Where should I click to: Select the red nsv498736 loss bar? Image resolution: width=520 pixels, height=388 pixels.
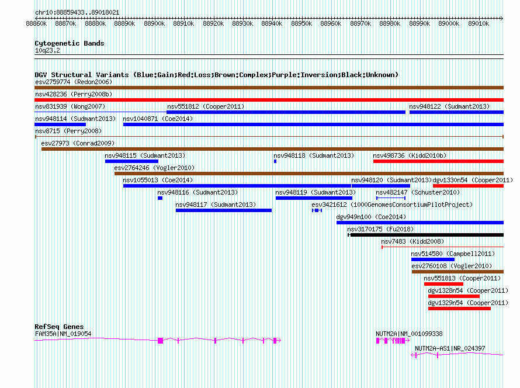point(438,161)
